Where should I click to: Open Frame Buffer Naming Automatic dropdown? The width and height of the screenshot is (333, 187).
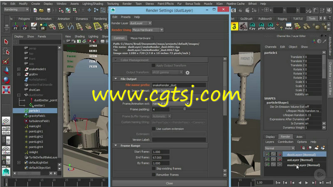click(162, 116)
